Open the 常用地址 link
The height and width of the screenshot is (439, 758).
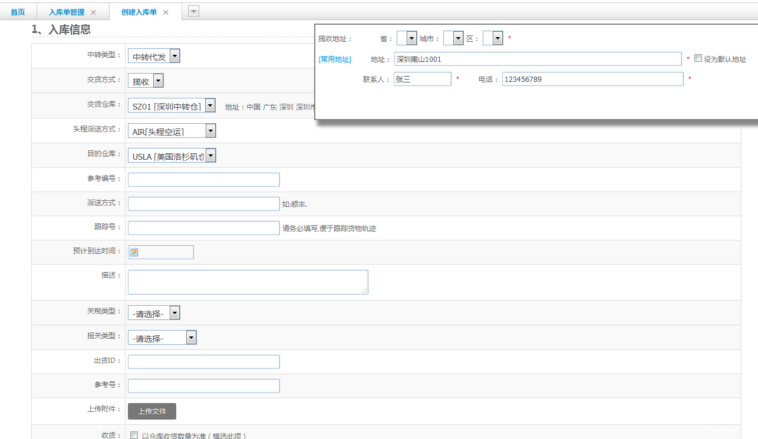click(x=335, y=60)
